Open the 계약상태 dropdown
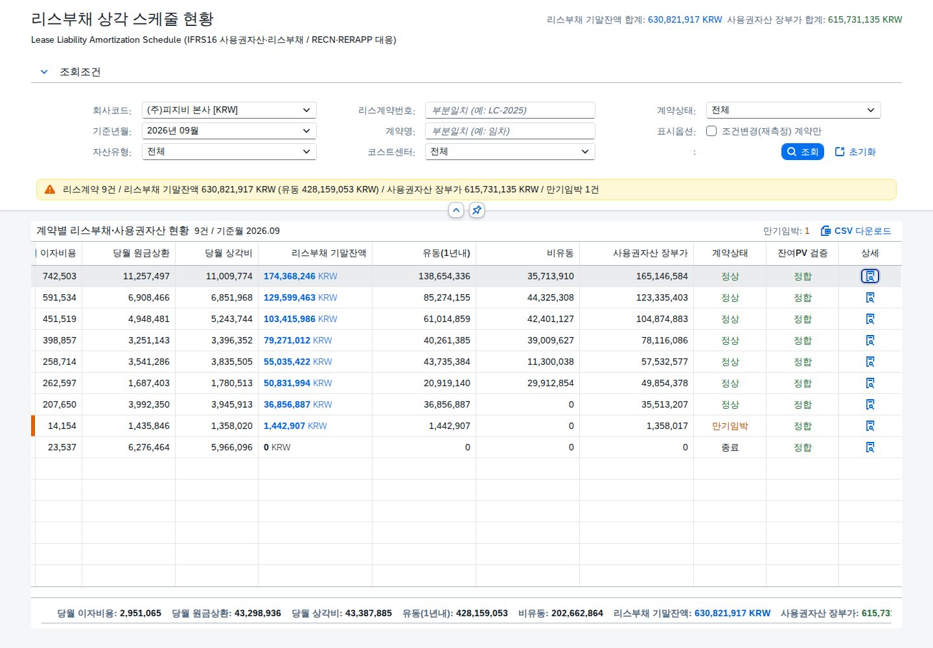This screenshot has width=933, height=648. pos(793,110)
